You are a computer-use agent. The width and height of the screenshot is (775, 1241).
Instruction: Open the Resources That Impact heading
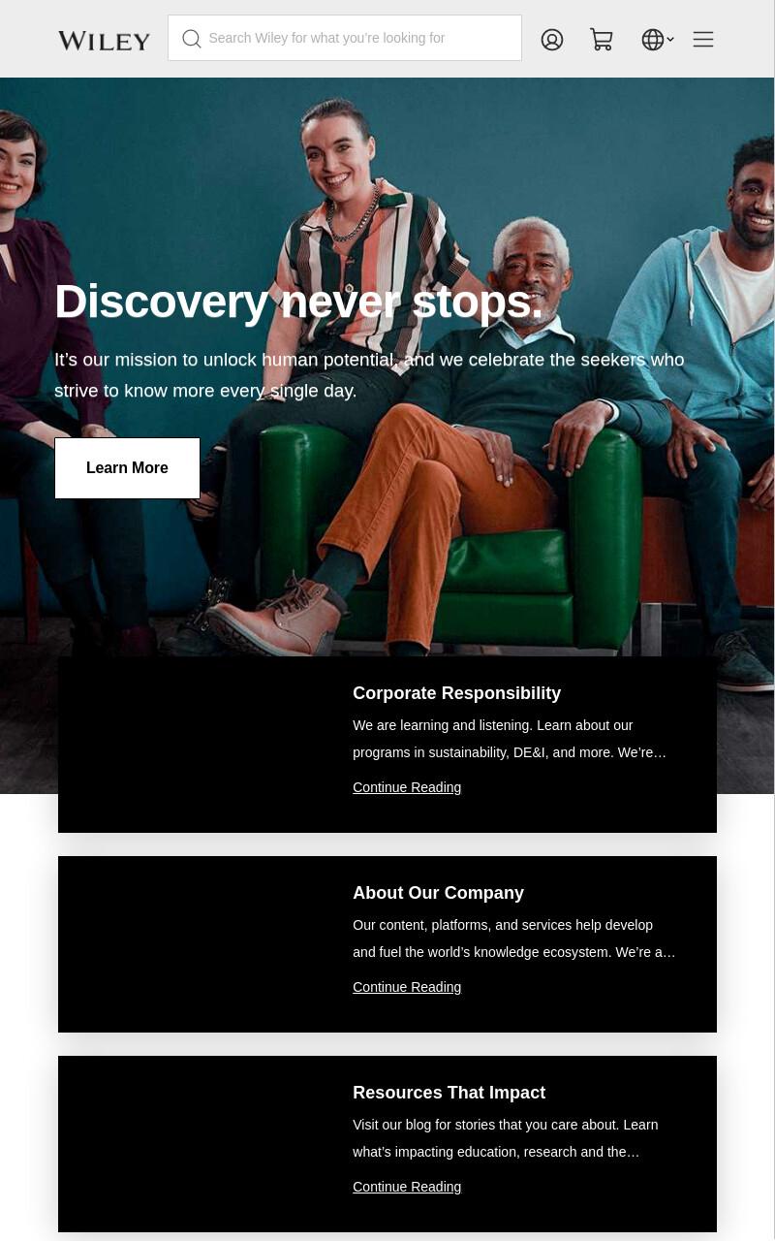(449, 1093)
